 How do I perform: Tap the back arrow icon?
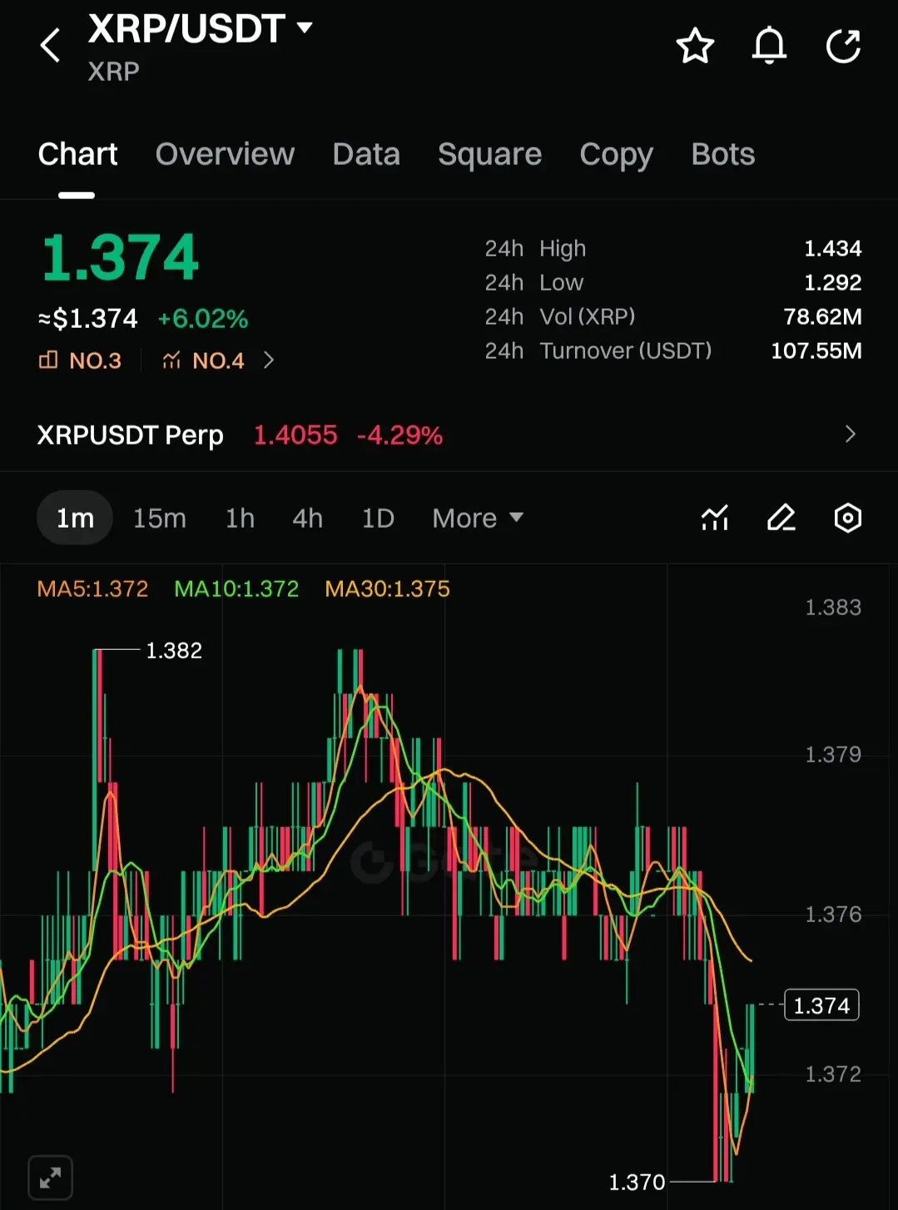pyautogui.click(x=50, y=45)
